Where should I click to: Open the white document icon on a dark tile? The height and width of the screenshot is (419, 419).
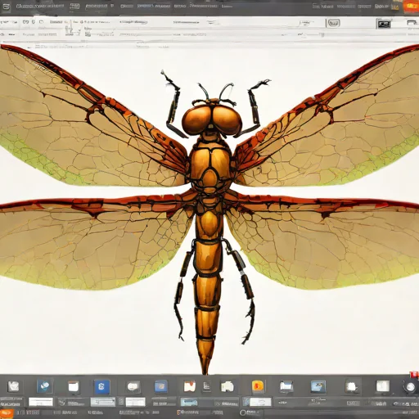[352, 386]
